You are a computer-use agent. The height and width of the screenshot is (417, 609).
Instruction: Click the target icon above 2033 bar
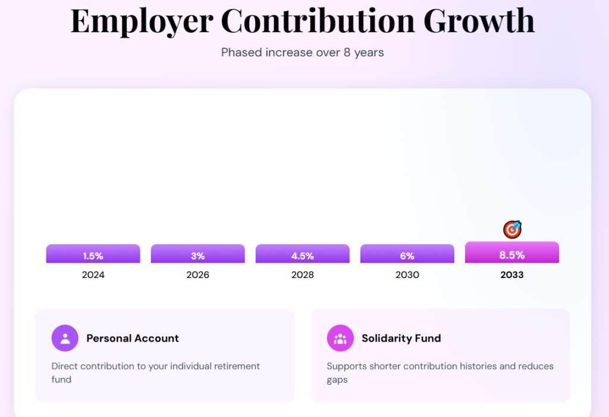point(512,229)
